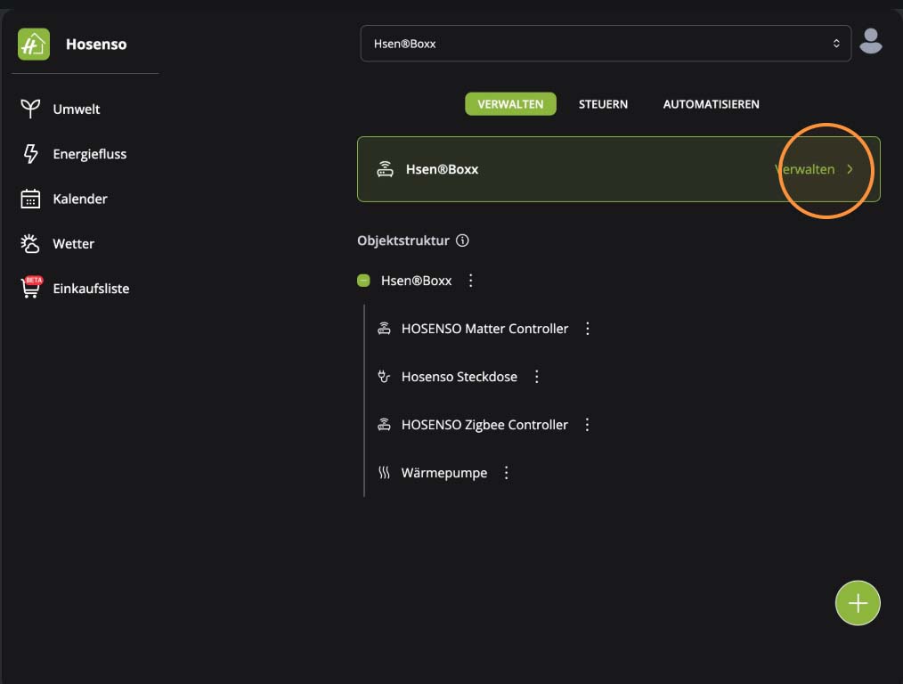Open the Einkaufsliste cart icon
This screenshot has height=684, width=903.
tap(31, 288)
